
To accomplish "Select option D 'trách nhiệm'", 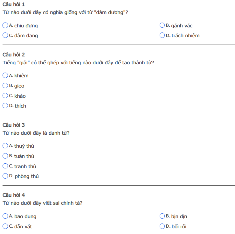I will point(162,35).
